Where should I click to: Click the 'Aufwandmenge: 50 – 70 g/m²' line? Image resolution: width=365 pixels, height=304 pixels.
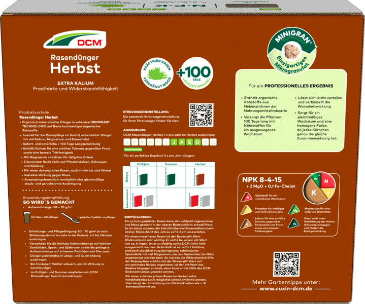click(x=50, y=207)
